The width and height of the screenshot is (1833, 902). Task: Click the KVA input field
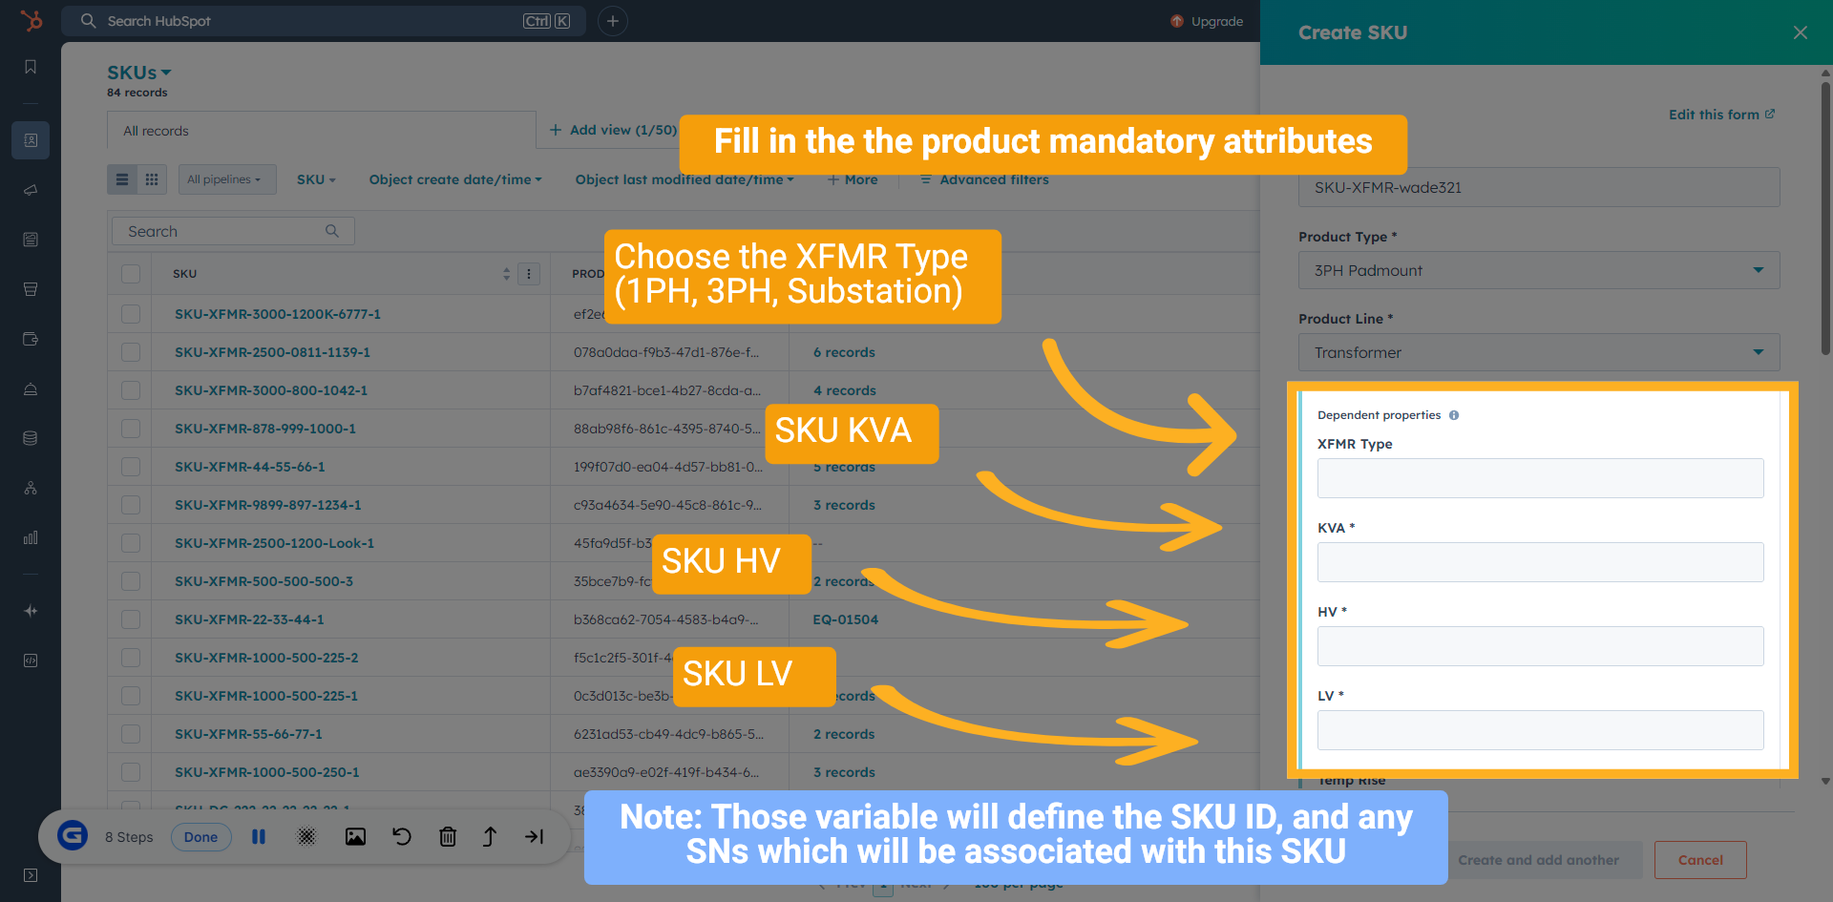coord(1540,562)
